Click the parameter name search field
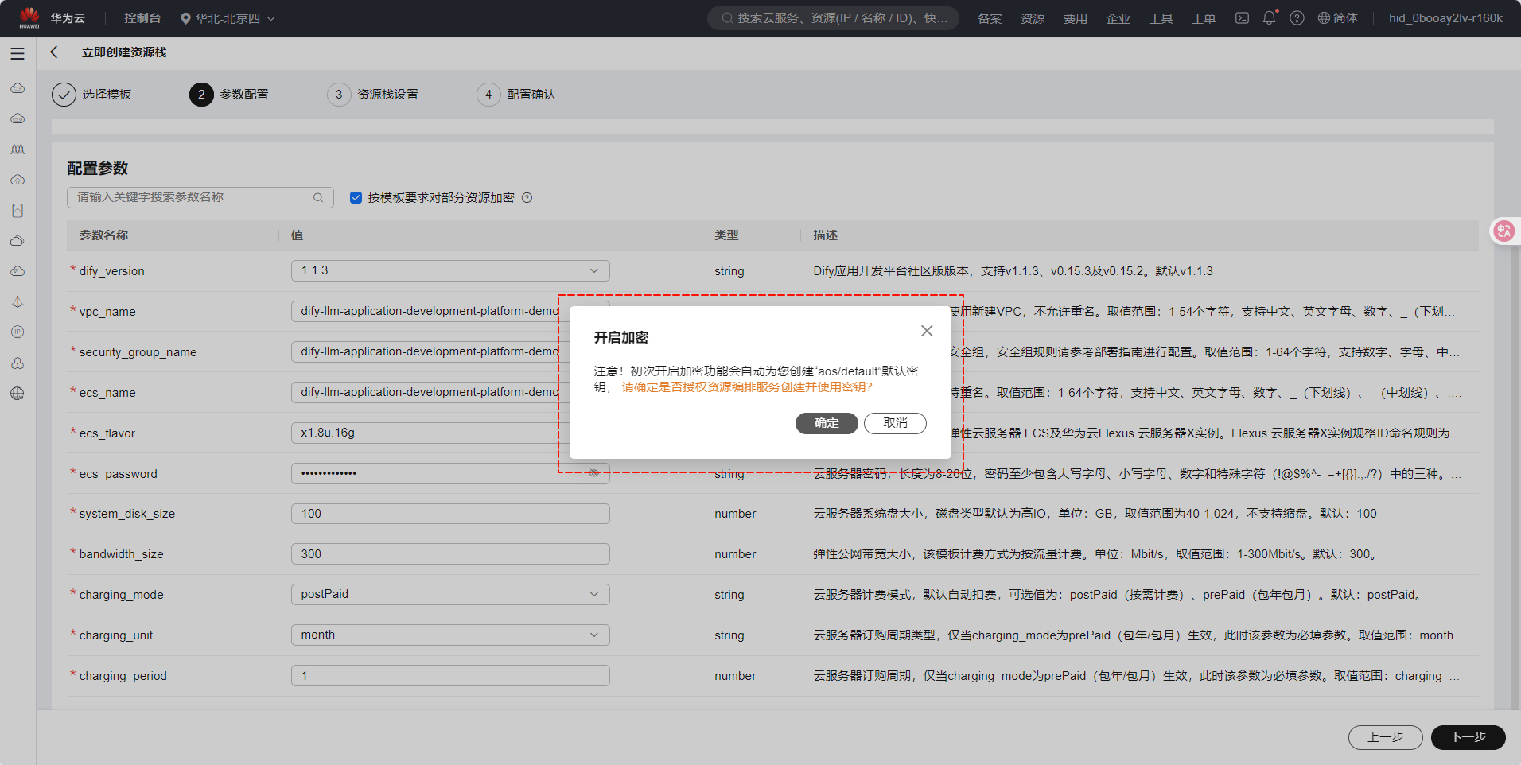 (200, 197)
